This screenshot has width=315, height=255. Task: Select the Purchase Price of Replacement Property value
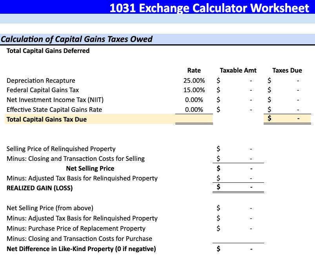tap(238, 228)
